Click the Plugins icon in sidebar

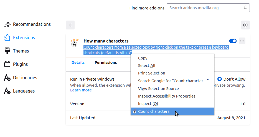pos(7,64)
